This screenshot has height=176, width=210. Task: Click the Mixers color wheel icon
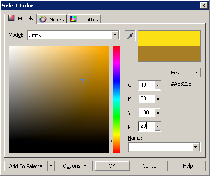point(43,19)
